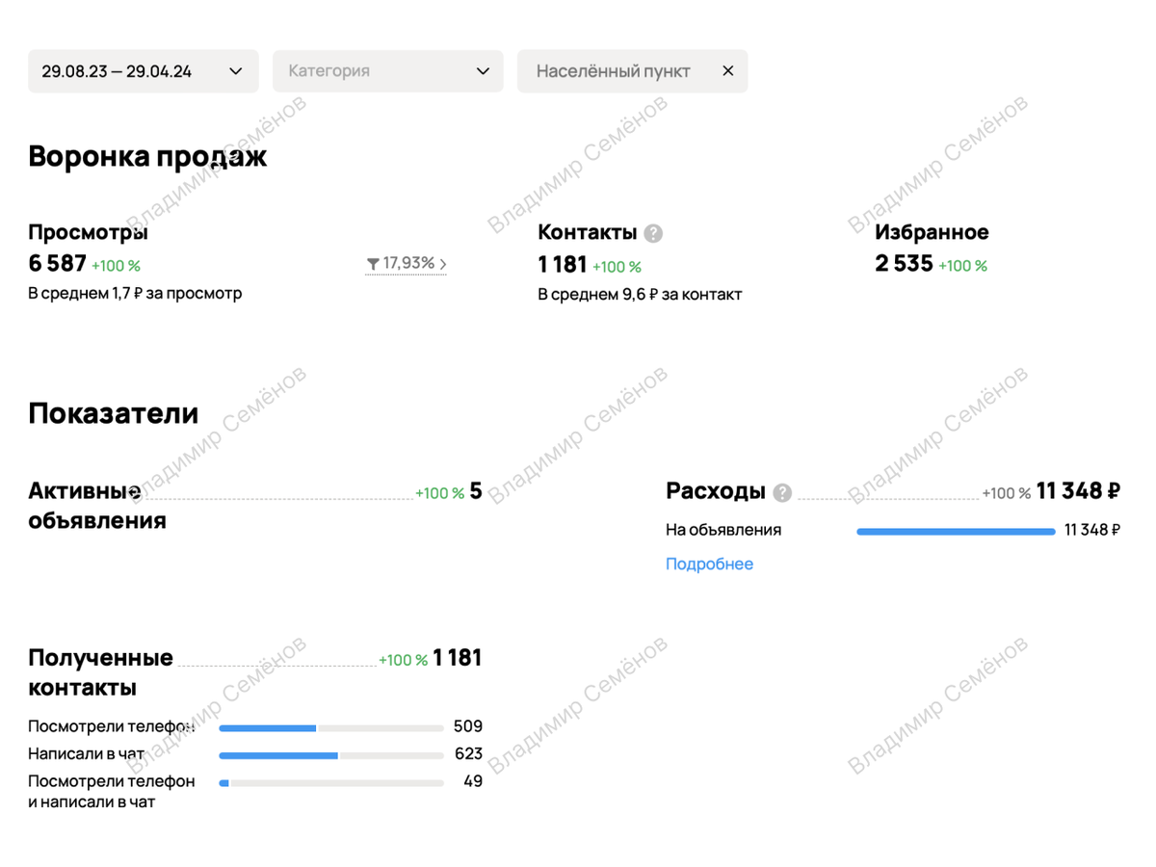Click the help icon next to Расходы
Viewport: 1156px width, 867px height.
781,492
